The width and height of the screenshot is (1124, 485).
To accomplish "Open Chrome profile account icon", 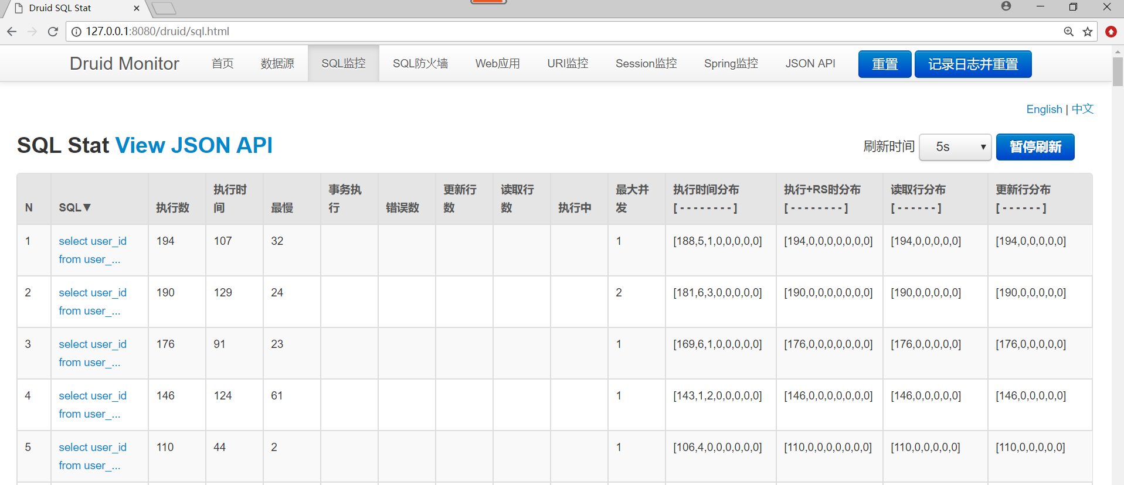I will click(1006, 6).
